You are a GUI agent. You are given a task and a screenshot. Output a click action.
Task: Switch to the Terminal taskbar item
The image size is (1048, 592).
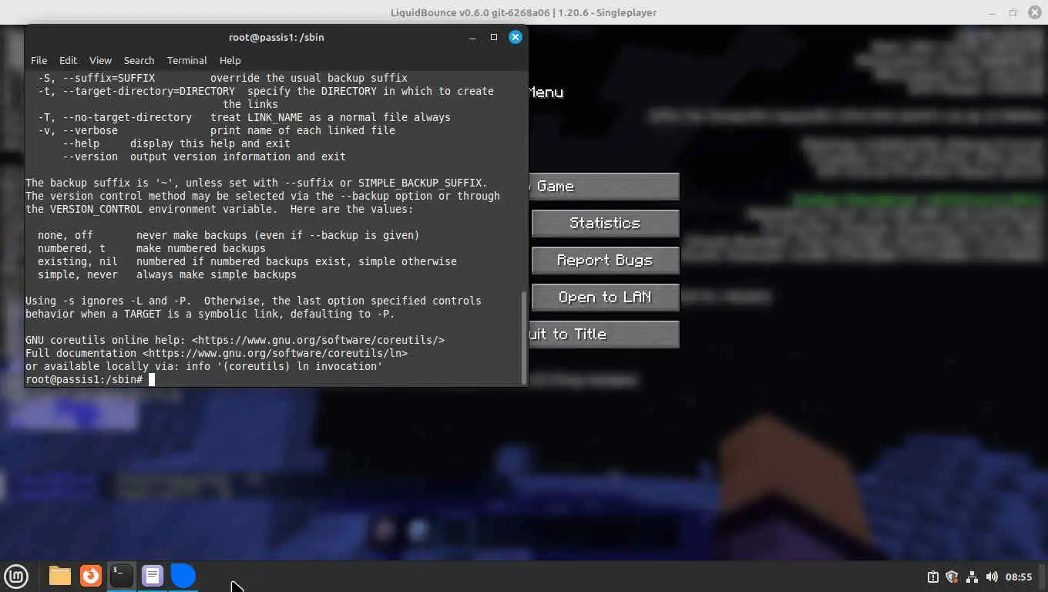coord(122,576)
